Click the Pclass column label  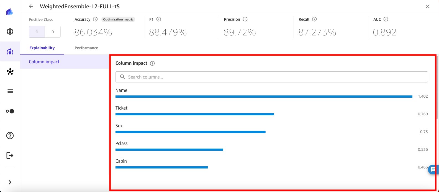121,143
